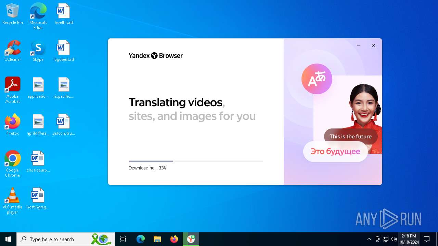Open the Action Center notifications icon
This screenshot has width=438, height=246.
(427, 239)
